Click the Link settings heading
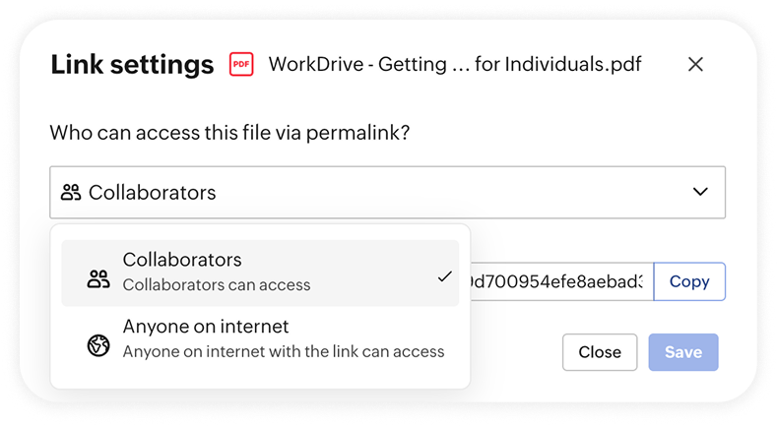The height and width of the screenshot is (426, 777). pos(132,65)
